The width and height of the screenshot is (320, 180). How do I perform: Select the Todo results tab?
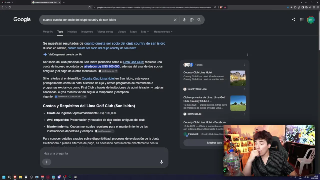click(60, 32)
